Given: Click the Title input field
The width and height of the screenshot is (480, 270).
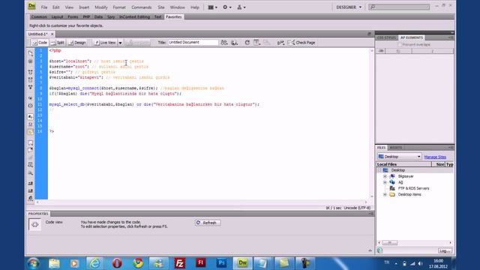Looking at the screenshot, I should coord(193,42).
